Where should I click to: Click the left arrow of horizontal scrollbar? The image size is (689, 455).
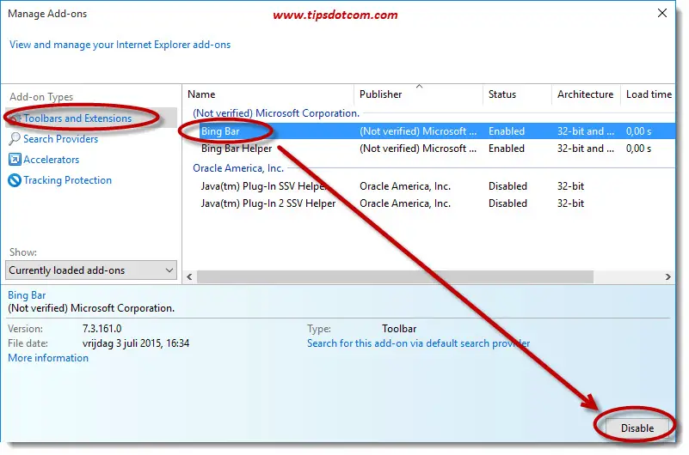point(190,277)
